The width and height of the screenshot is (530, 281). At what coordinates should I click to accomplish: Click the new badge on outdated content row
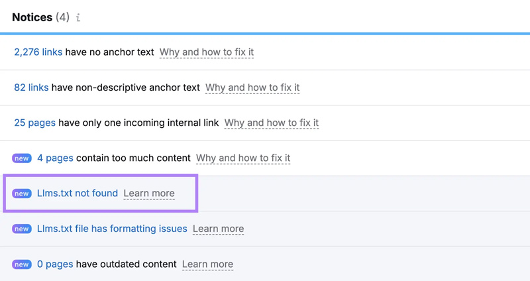[x=22, y=264]
